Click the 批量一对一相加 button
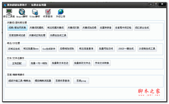Image resolution: width=169 pixels, height=104 pixels. coord(39,63)
